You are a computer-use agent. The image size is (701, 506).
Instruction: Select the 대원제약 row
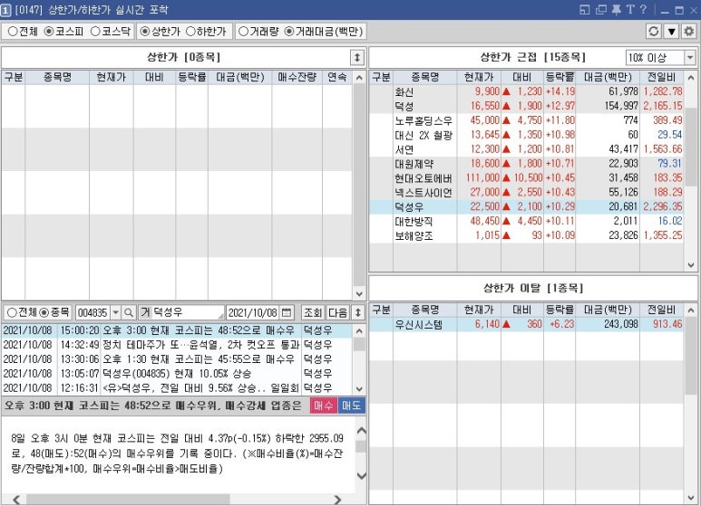click(x=527, y=163)
